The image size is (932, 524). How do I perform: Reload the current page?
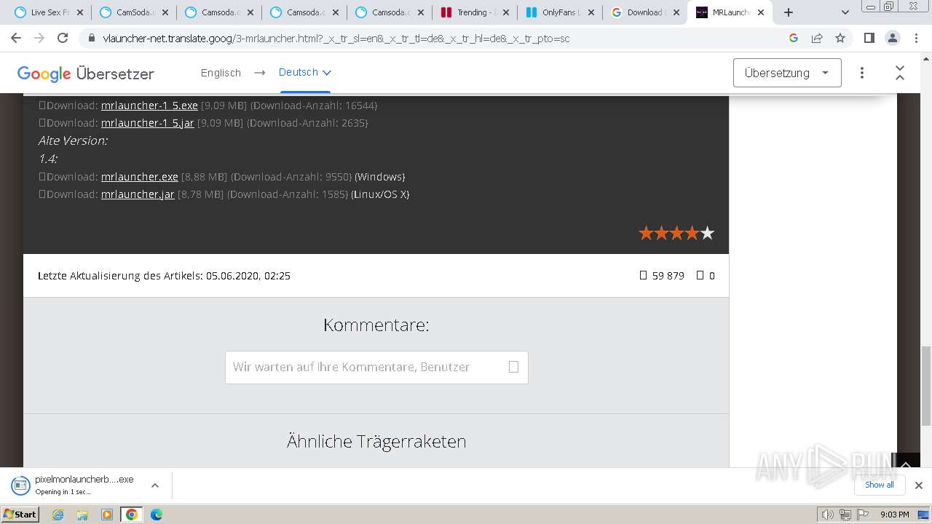click(x=63, y=39)
